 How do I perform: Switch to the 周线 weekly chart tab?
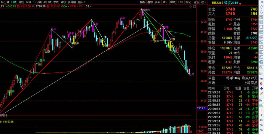[22, 2]
